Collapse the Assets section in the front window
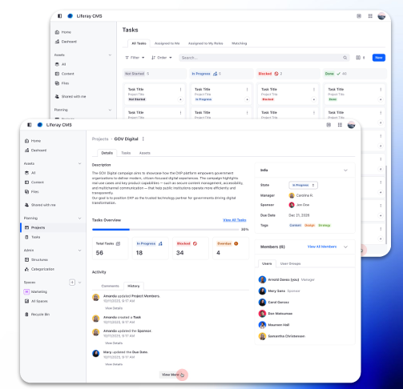 pyautogui.click(x=79, y=163)
